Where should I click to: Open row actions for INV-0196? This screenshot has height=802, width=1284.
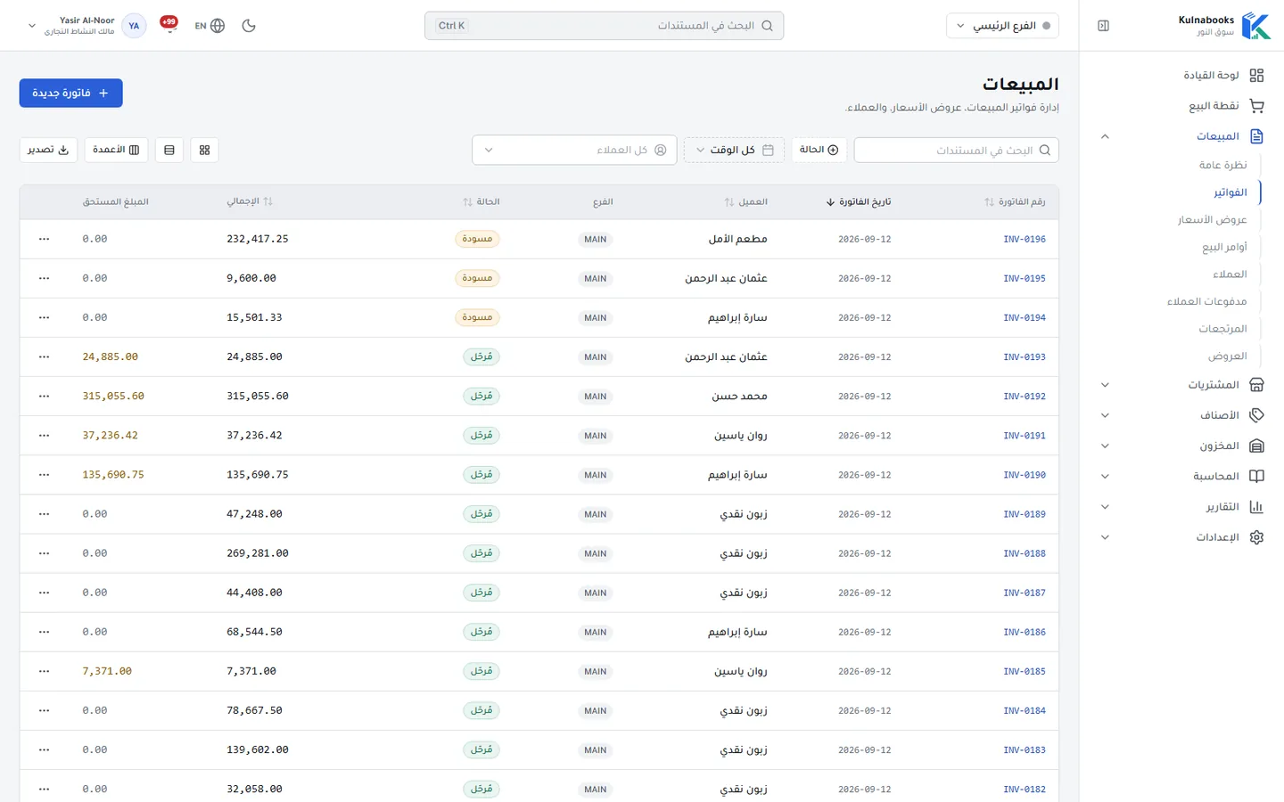(x=45, y=239)
